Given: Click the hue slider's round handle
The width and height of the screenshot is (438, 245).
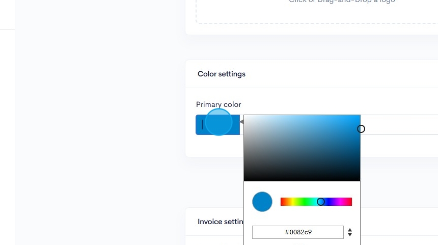Looking at the screenshot, I should (321, 202).
